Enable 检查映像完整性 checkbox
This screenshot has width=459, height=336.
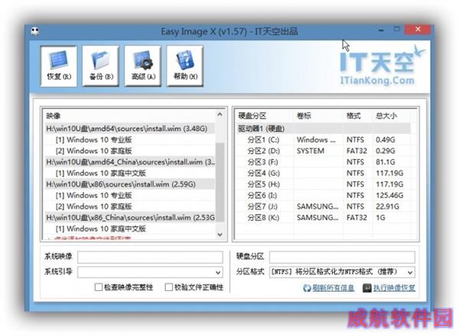point(99,287)
